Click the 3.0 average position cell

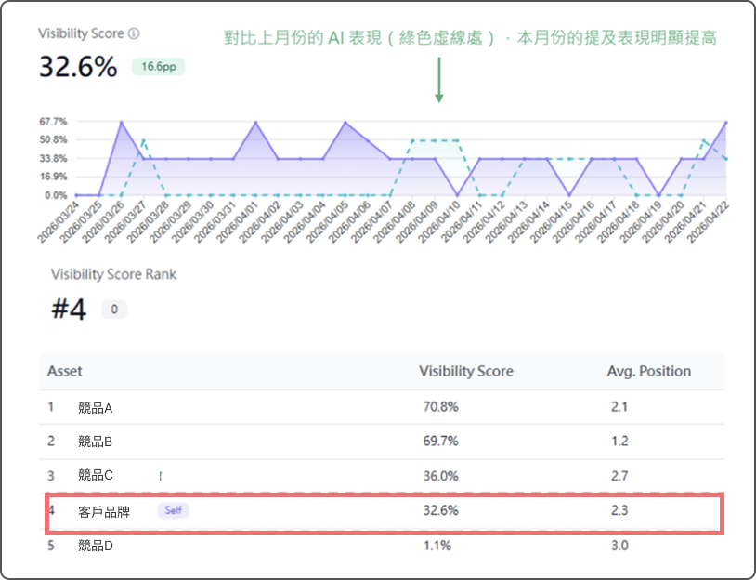(619, 546)
